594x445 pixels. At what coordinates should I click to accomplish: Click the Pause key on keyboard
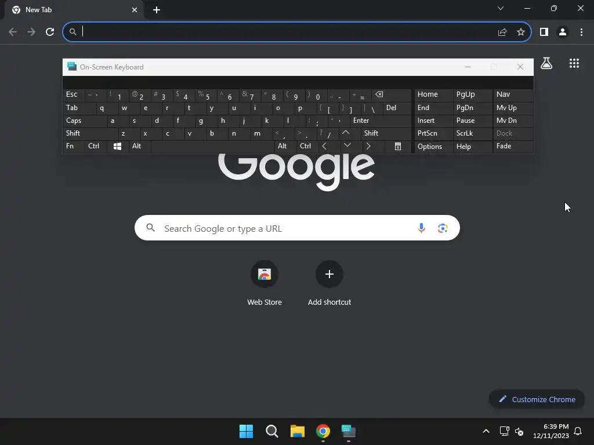(473, 121)
